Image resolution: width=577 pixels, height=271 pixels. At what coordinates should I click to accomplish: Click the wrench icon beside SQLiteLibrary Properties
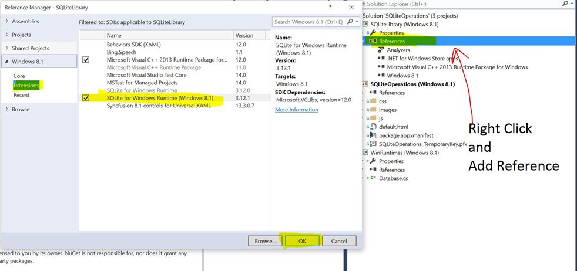[373, 33]
